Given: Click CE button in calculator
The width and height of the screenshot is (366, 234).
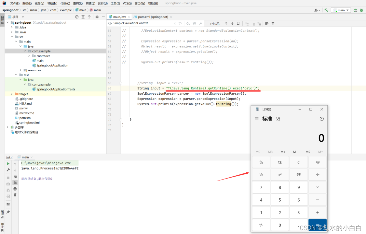Looking at the screenshot, I should click(x=280, y=162).
